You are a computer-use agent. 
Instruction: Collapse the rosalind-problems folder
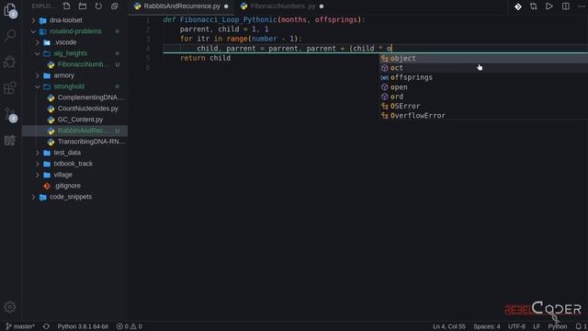pyautogui.click(x=75, y=31)
